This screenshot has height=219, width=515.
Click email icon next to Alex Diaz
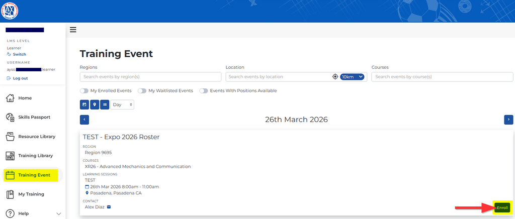[109, 206]
